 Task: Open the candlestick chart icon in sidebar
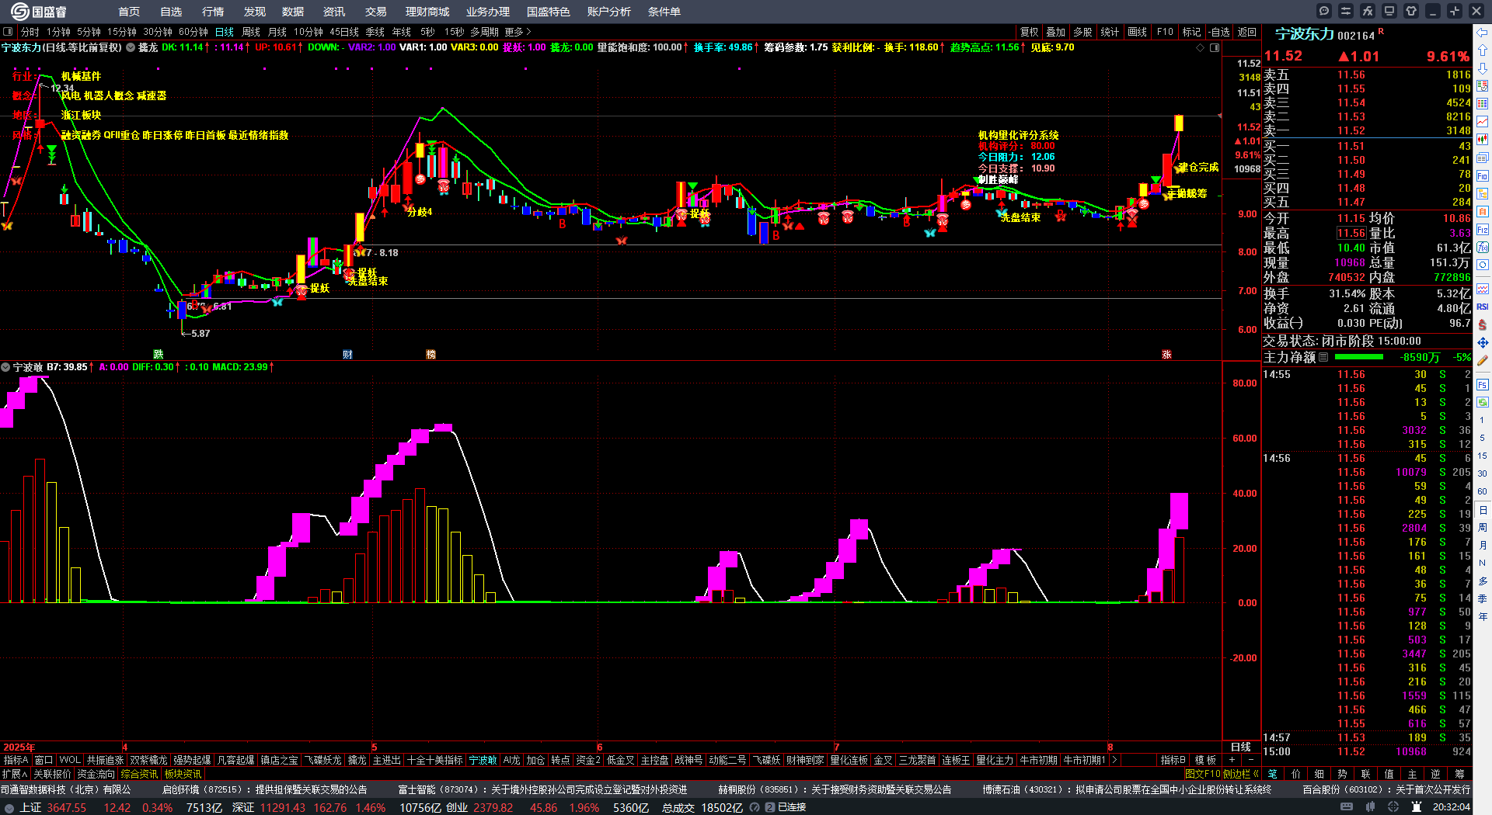(x=1483, y=140)
